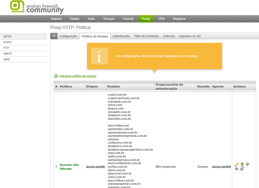
Task: Click the .serasaexperian.com.br destination entry
Action: tap(124, 184)
